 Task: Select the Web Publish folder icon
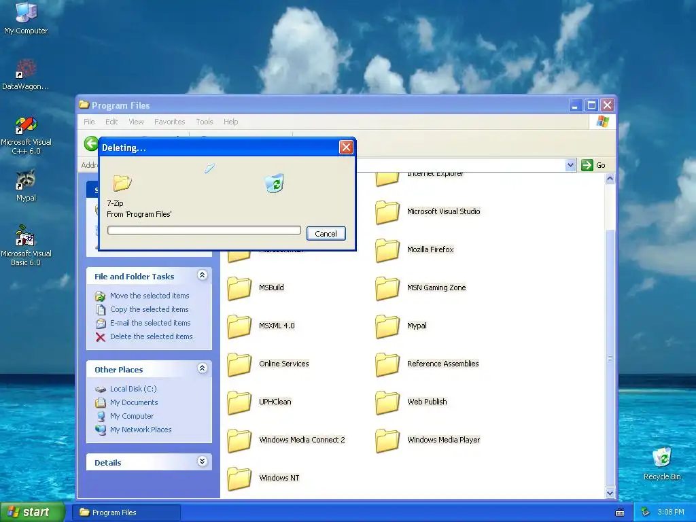[x=387, y=402]
